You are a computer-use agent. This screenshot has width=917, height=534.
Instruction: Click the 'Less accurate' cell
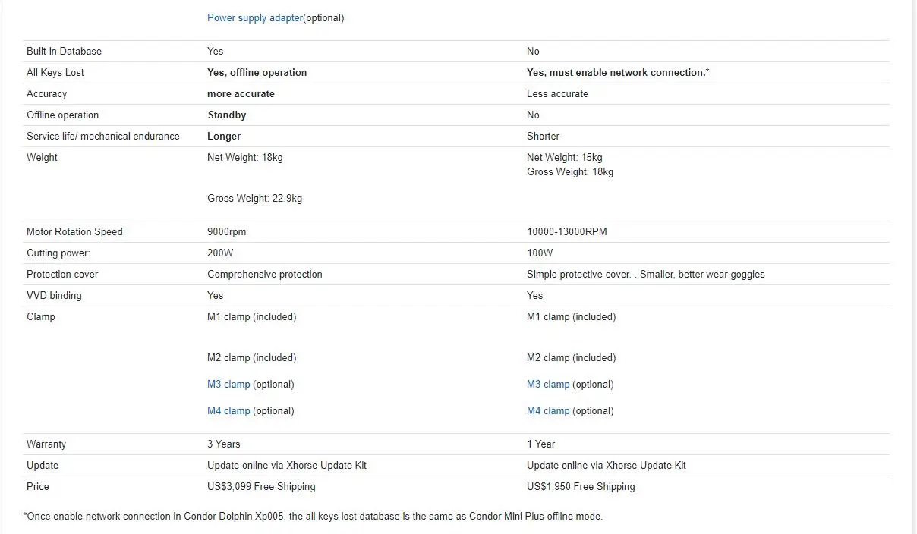557,94
